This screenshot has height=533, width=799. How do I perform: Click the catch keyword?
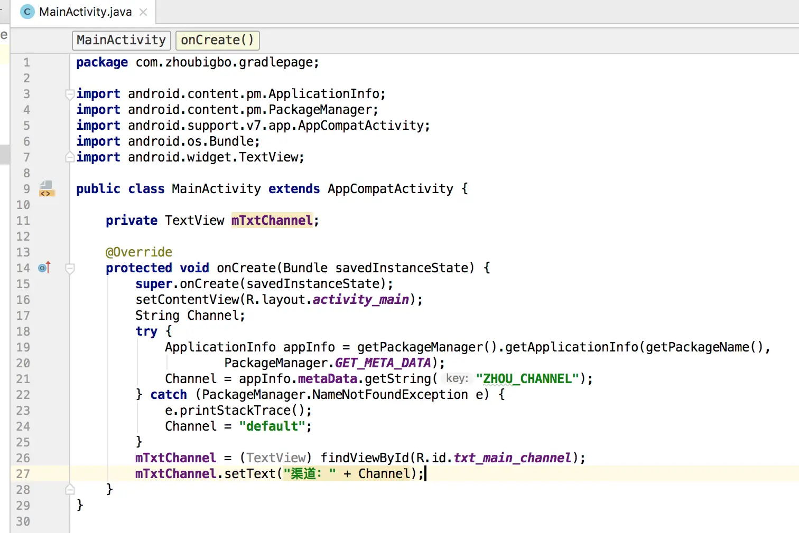coord(169,395)
